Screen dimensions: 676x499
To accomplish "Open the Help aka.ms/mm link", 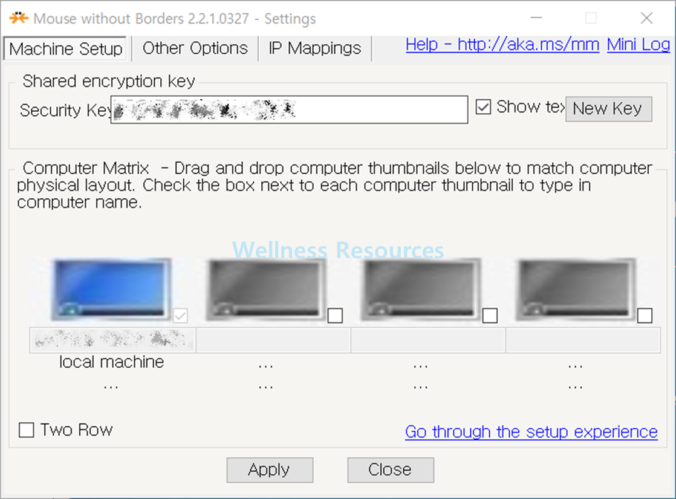I will (502, 44).
